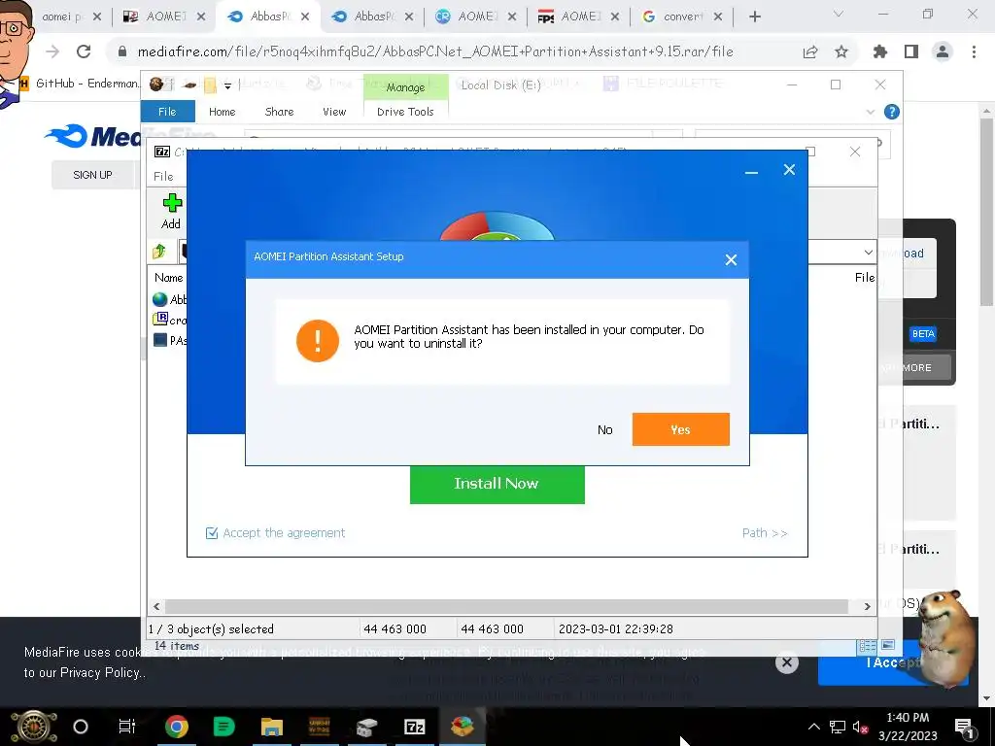Viewport: 995px width, 746px height.
Task: Open green notes app on taskbar
Action: [x=224, y=727]
